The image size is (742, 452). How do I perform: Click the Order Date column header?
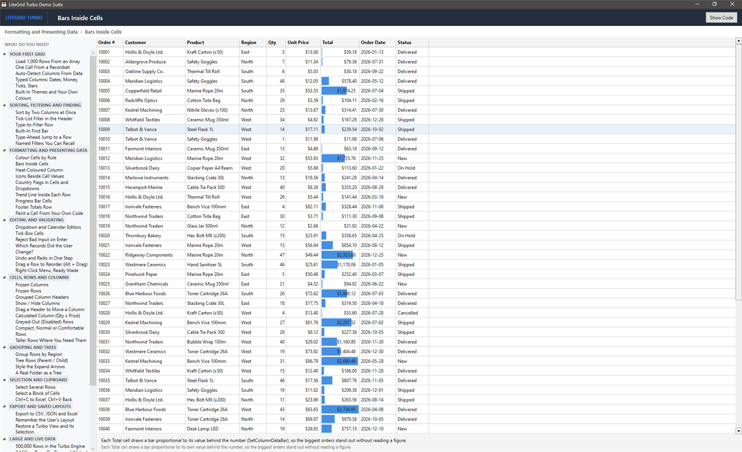point(377,42)
